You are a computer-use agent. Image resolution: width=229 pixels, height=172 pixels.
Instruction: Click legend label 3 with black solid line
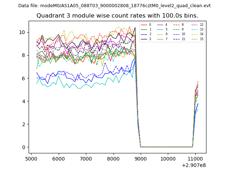click(150, 39)
